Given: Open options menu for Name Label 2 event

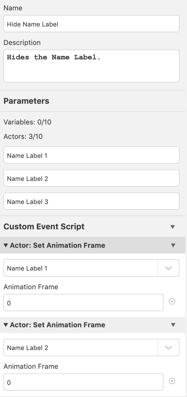Looking at the screenshot, I should click(x=173, y=325).
